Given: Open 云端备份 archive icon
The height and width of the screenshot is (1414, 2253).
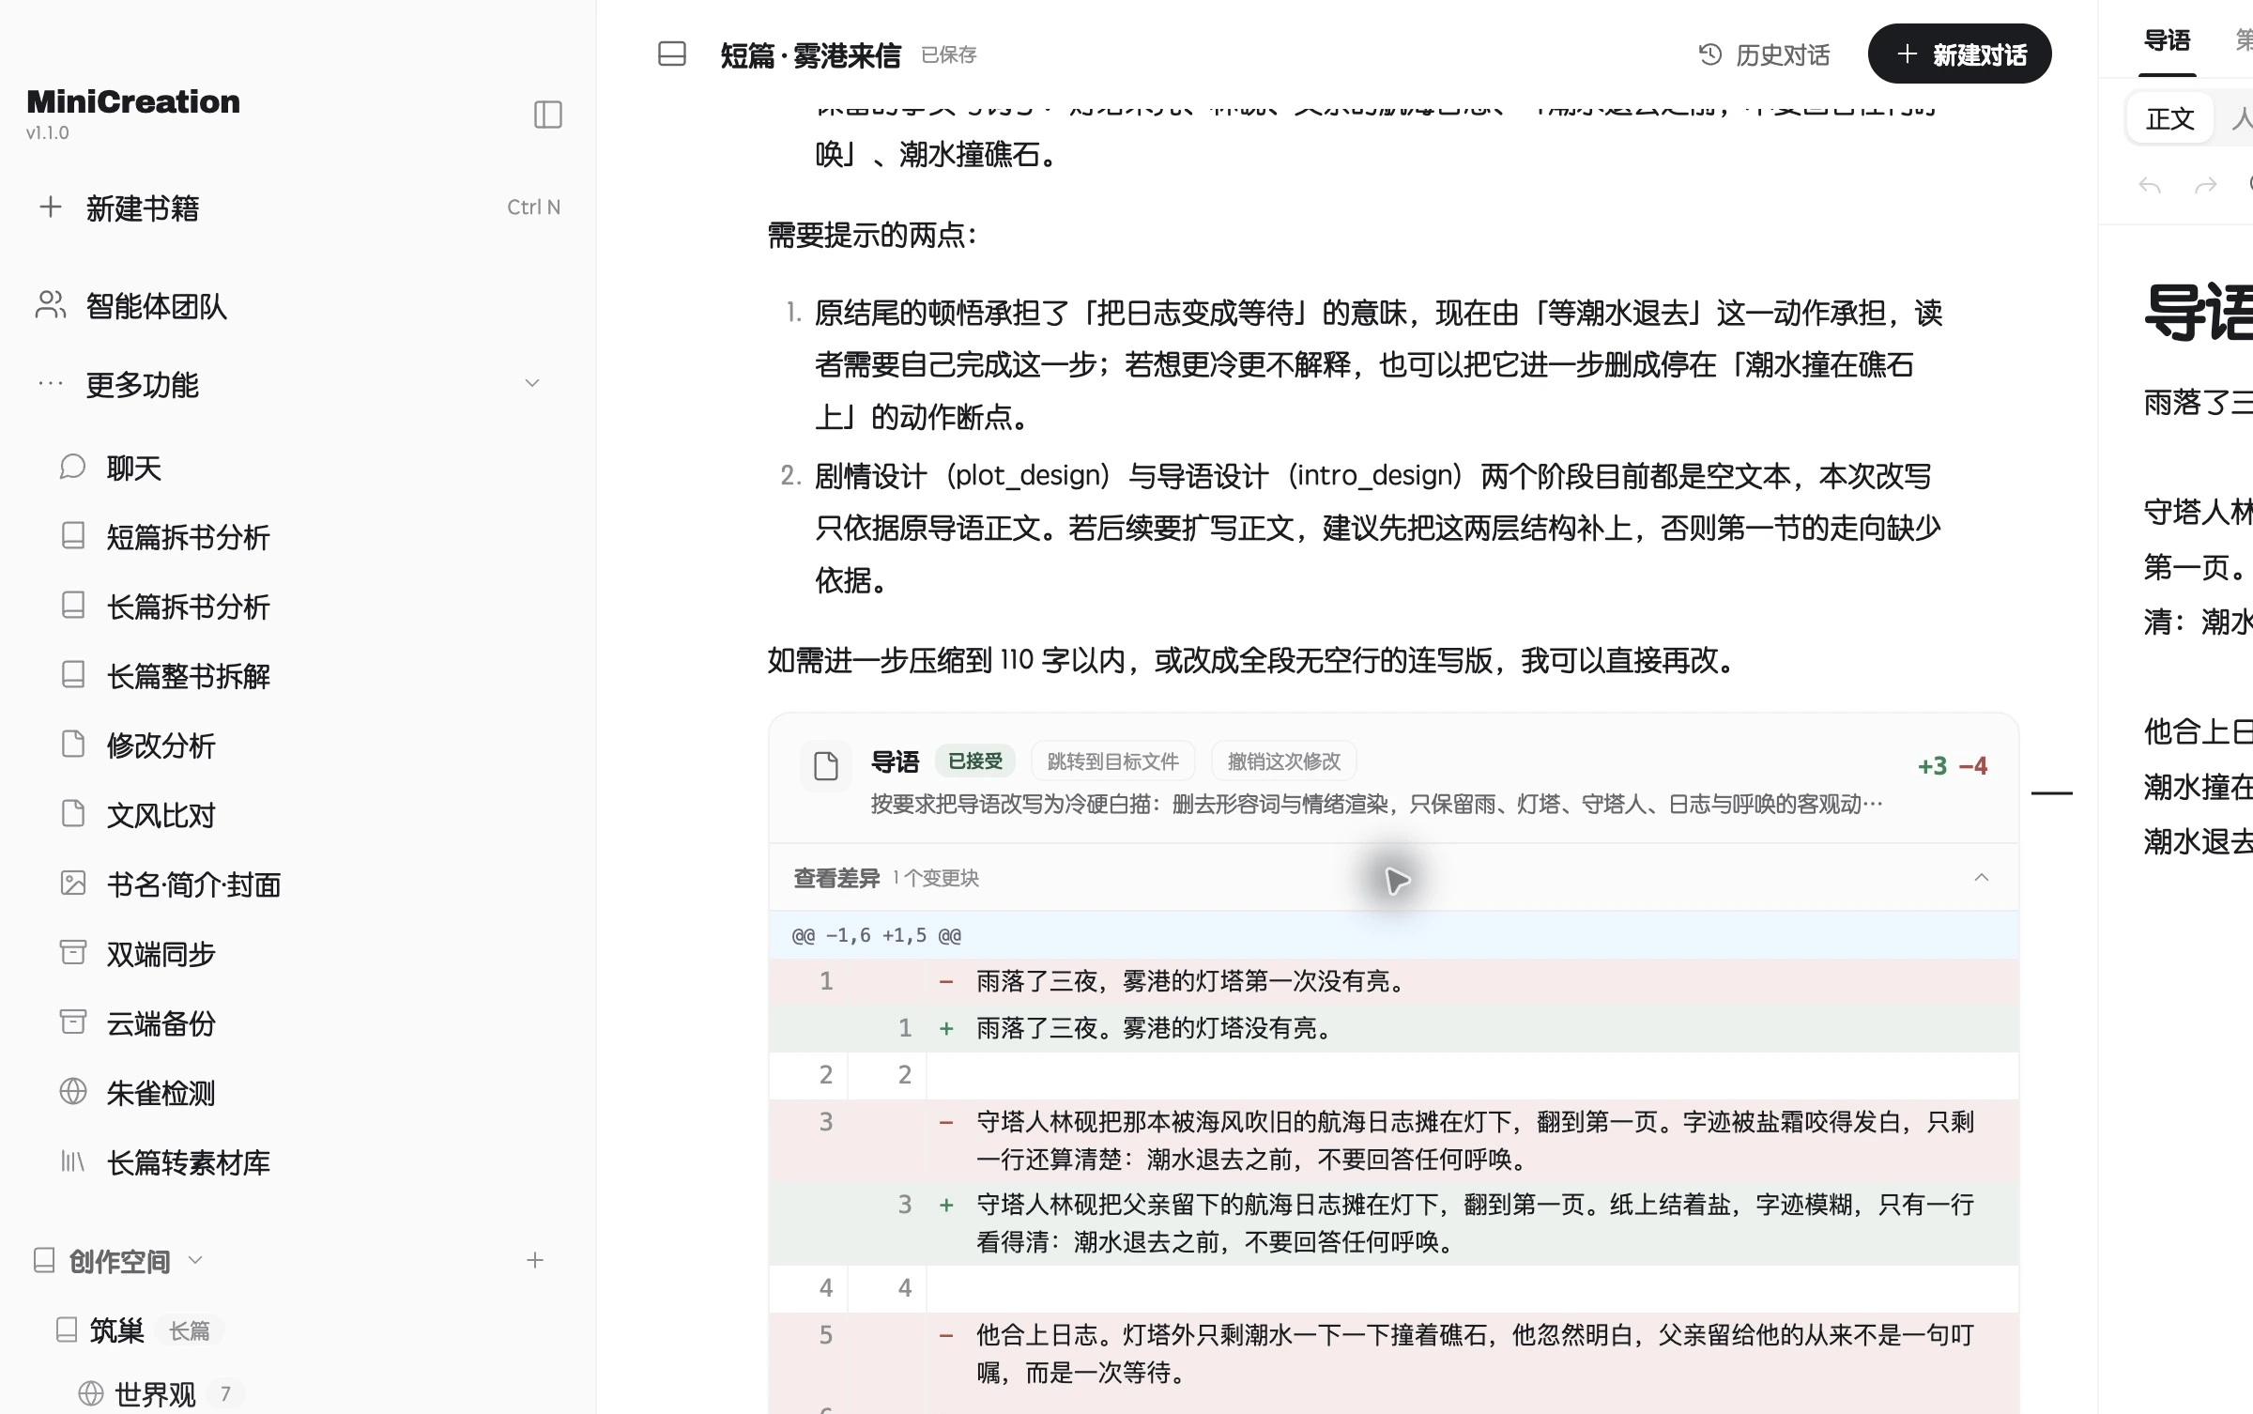Looking at the screenshot, I should [x=73, y=1022].
